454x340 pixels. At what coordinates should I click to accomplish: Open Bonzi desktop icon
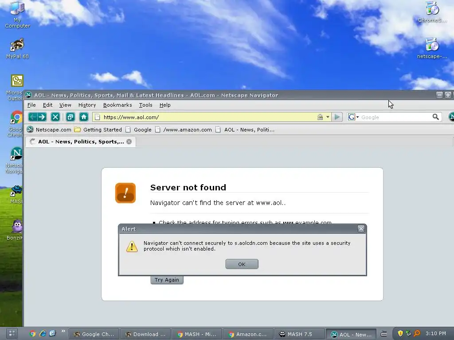[16, 230]
